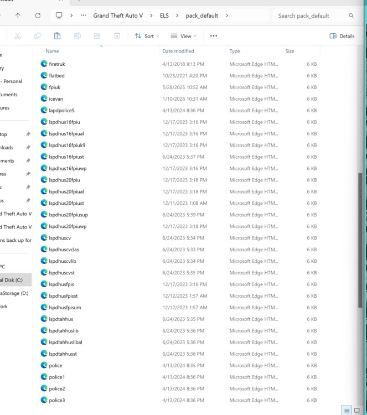Navigate to Grand Theft Auto V breadcrumb
367x415 pixels.
coord(118,15)
